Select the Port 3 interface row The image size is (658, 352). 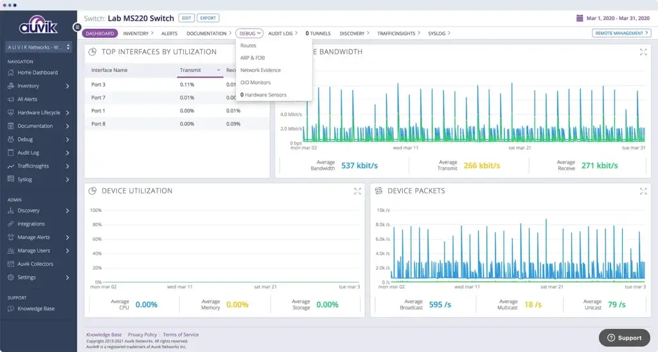click(x=177, y=84)
